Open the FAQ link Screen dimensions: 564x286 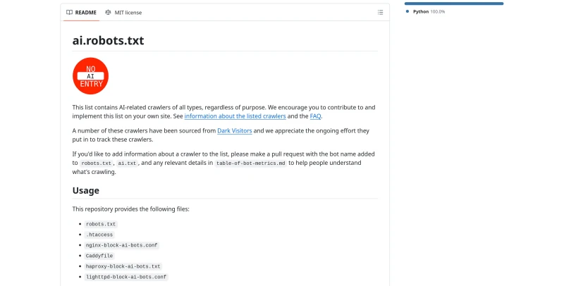click(x=316, y=116)
